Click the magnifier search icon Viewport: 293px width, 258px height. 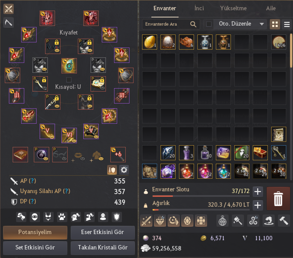coord(193,24)
